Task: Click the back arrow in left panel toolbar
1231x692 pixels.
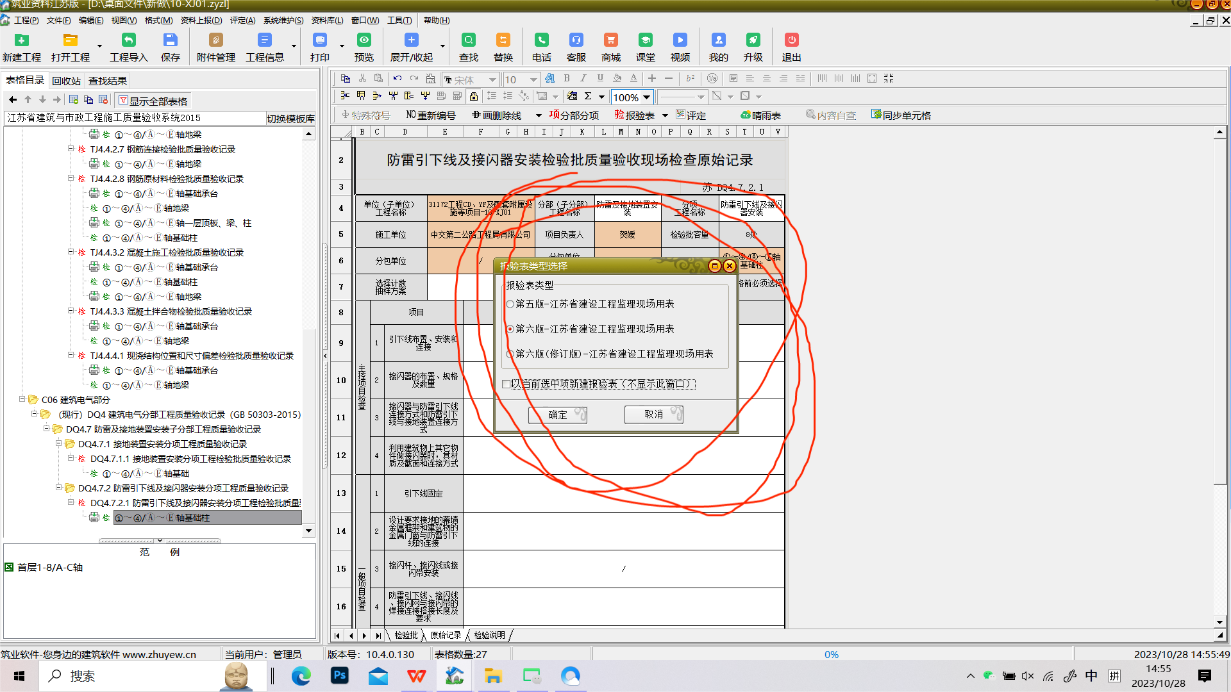Action: click(x=13, y=99)
